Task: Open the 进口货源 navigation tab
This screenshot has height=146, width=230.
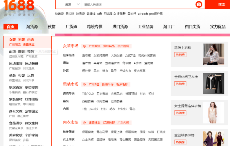Action: (x=120, y=27)
